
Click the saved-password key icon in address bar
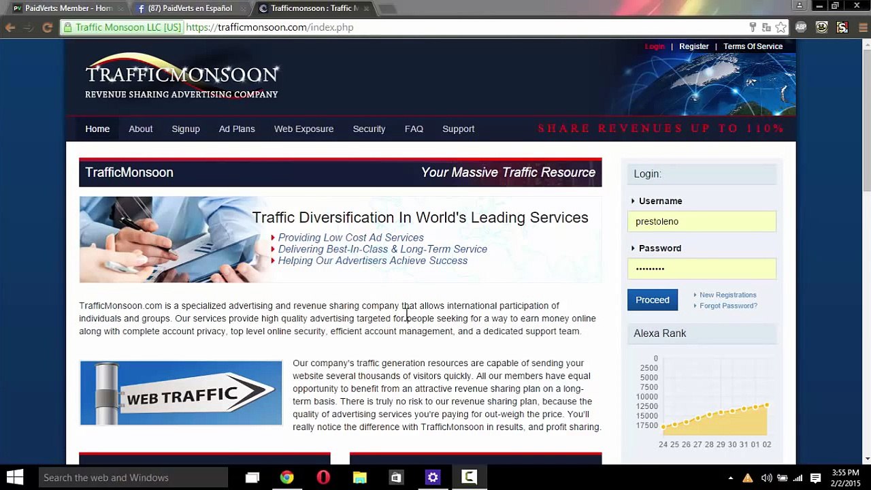pos(753,27)
